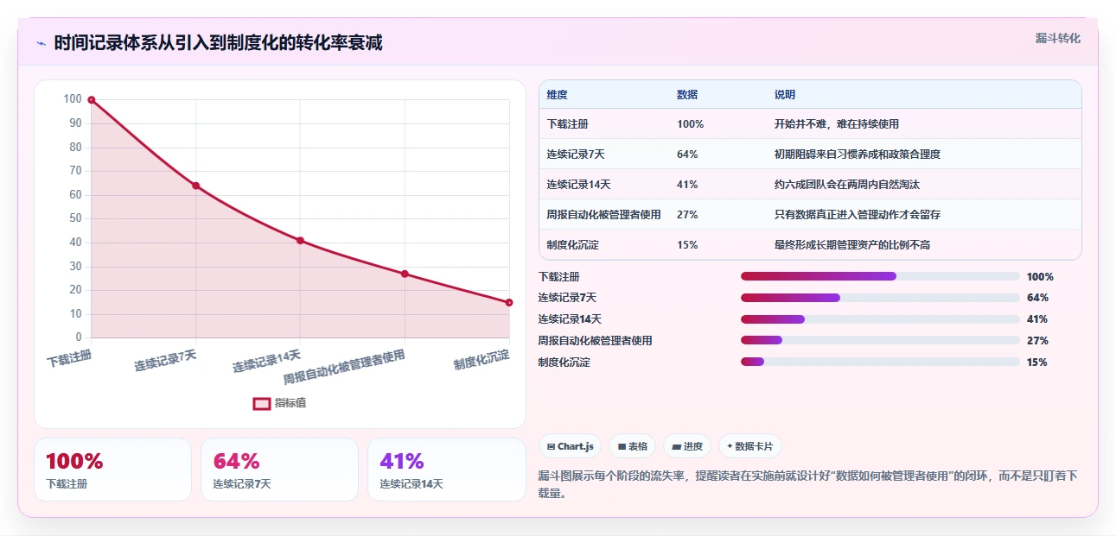Click the chart data point at 15 for 制度化沉淀
The width and height of the screenshot is (1116, 536).
pyautogui.click(x=509, y=302)
